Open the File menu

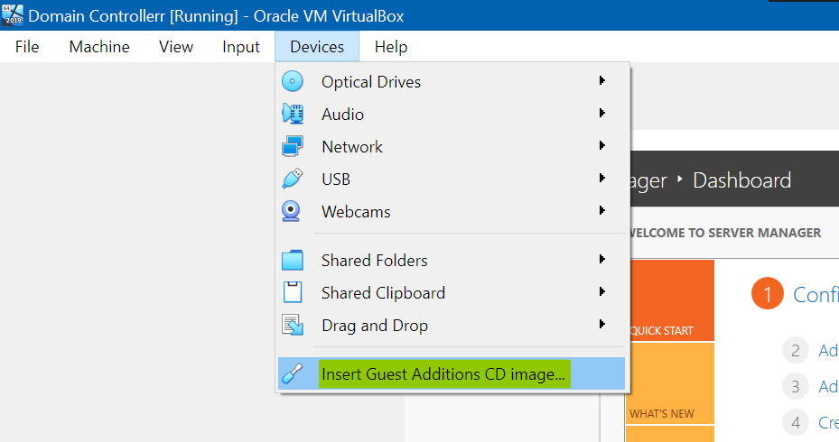(x=27, y=47)
